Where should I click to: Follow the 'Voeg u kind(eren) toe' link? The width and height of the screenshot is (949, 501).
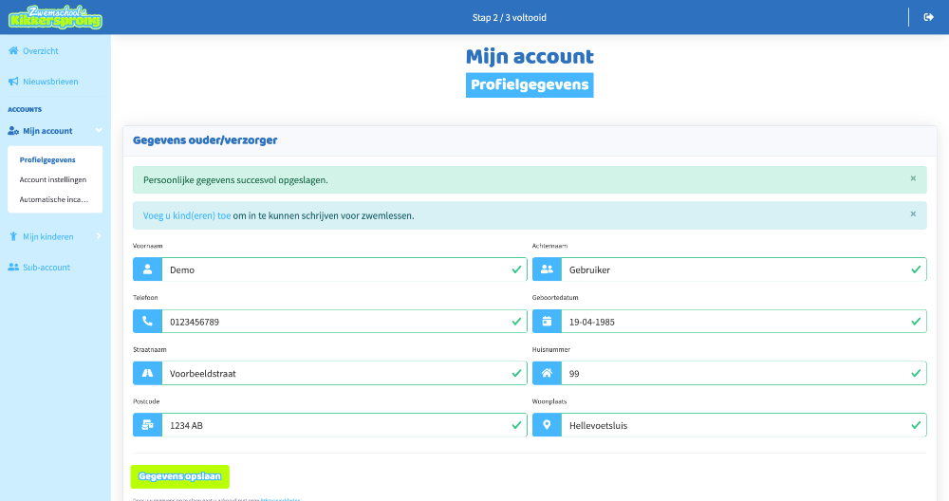(x=187, y=215)
